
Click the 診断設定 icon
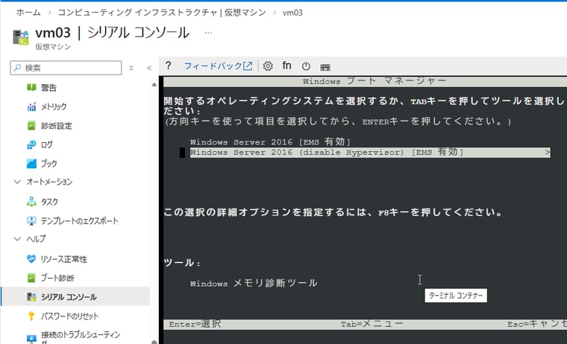pos(31,126)
